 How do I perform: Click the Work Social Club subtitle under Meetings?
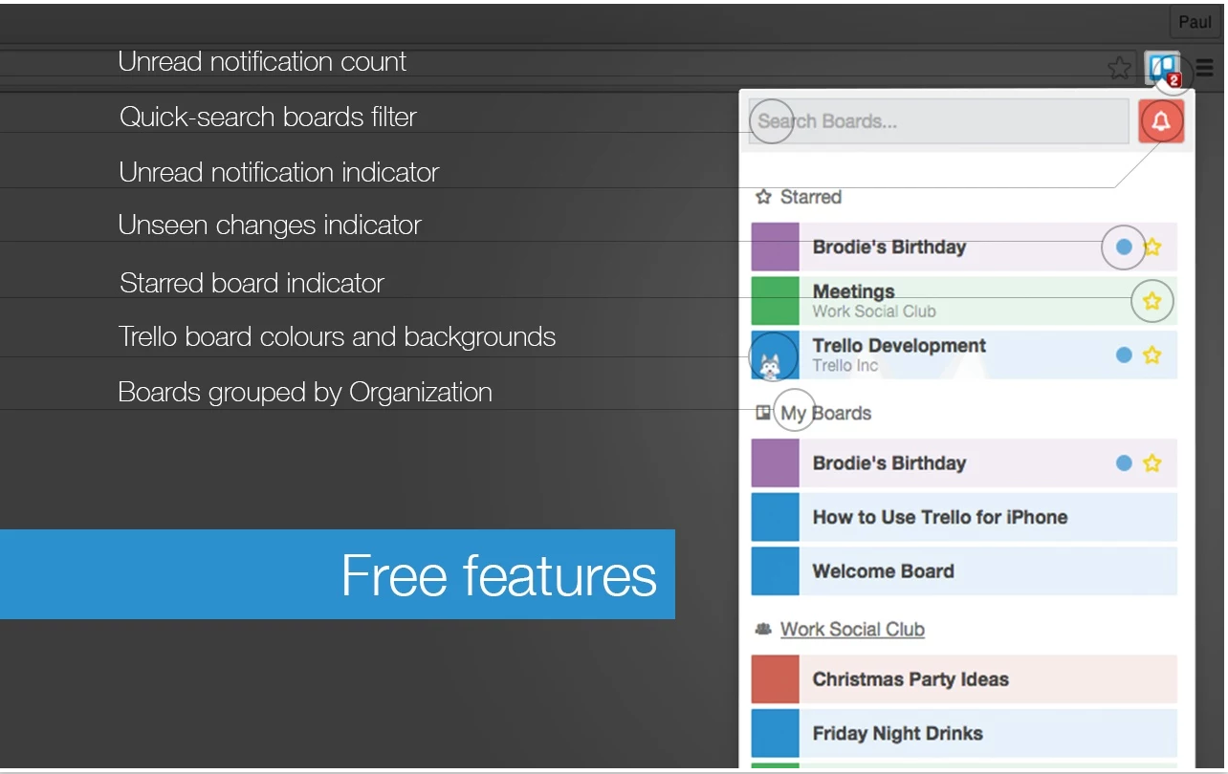point(874,312)
